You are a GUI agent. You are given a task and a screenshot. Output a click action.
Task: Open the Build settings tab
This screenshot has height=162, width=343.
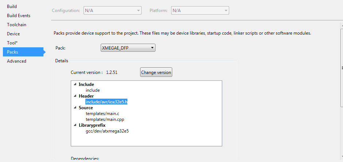[12, 7]
